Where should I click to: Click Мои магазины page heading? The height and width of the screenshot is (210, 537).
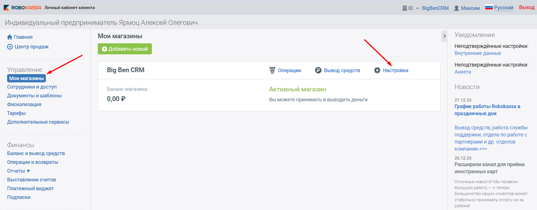[x=120, y=36]
